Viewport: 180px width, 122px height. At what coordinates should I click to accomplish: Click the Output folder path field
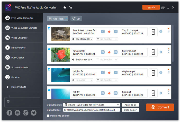89,110
